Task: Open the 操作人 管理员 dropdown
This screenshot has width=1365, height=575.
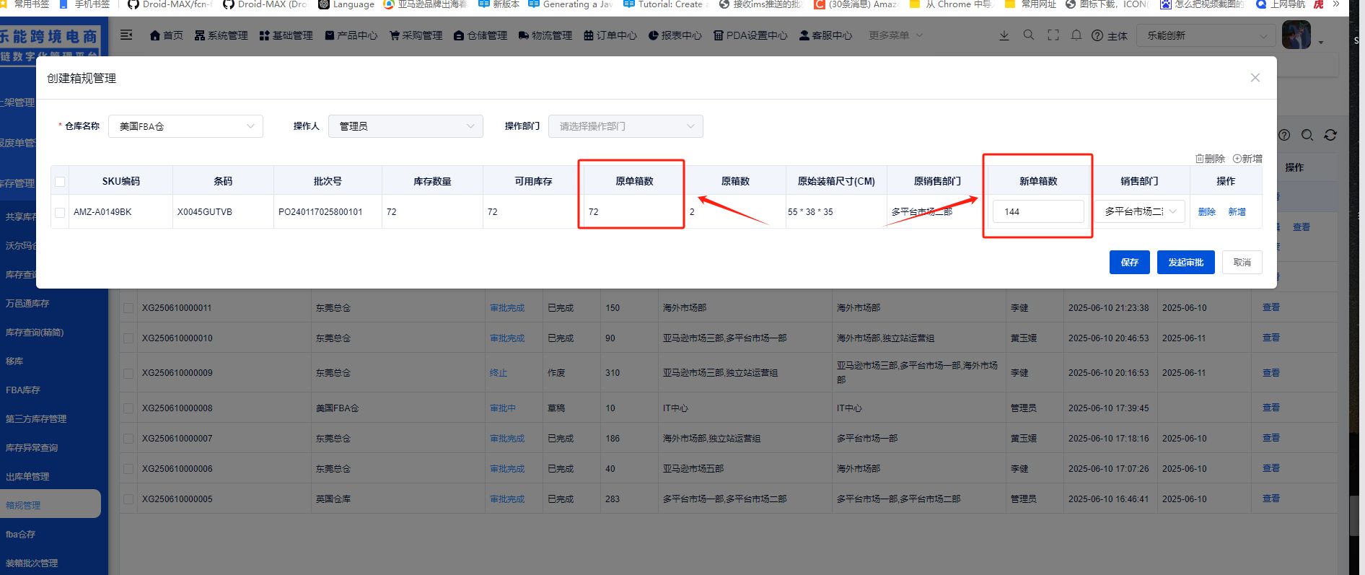Action: pos(405,126)
